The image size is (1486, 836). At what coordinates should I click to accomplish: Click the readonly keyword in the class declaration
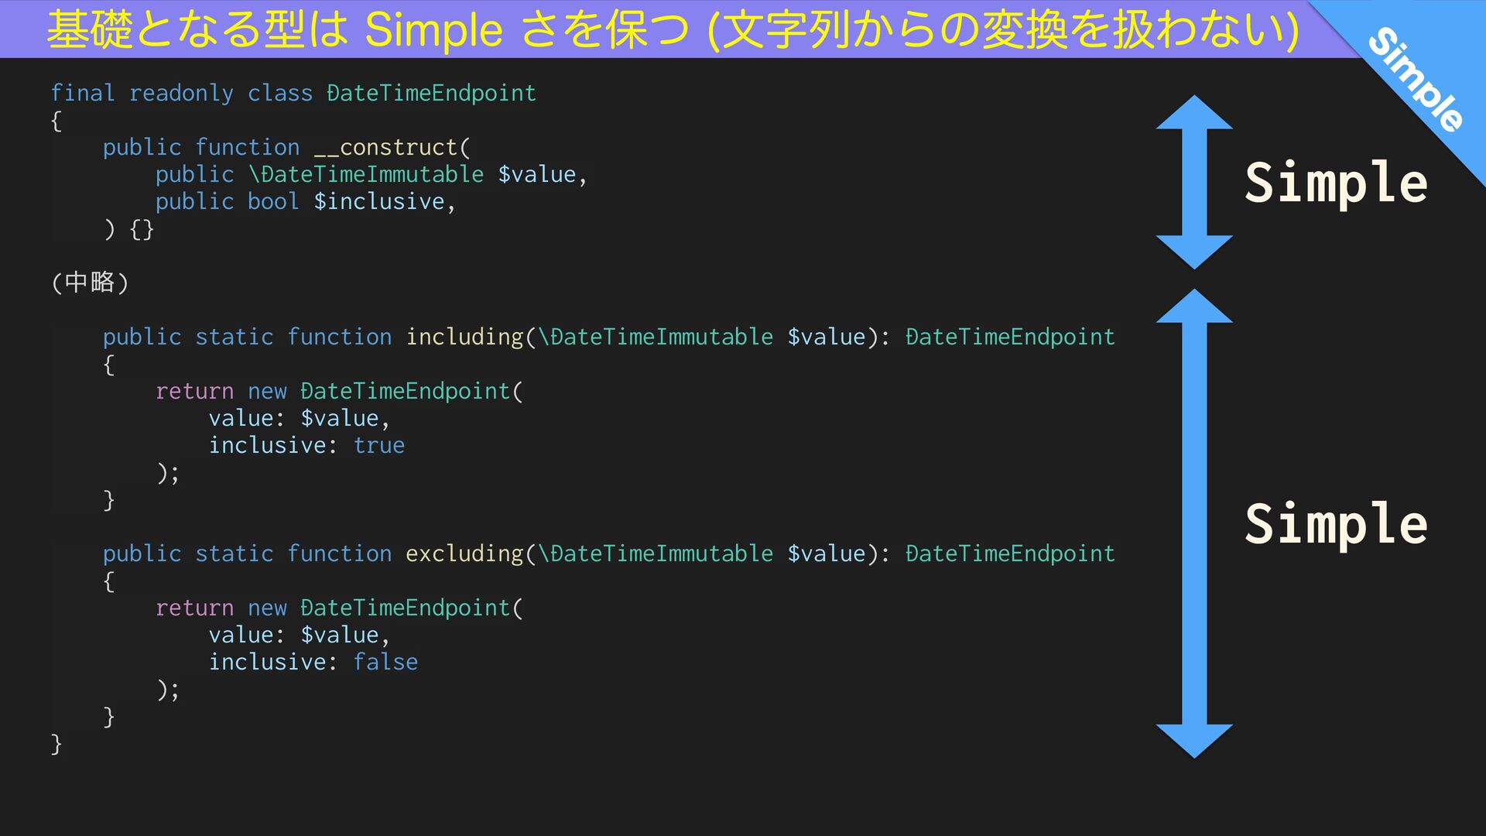point(181,93)
